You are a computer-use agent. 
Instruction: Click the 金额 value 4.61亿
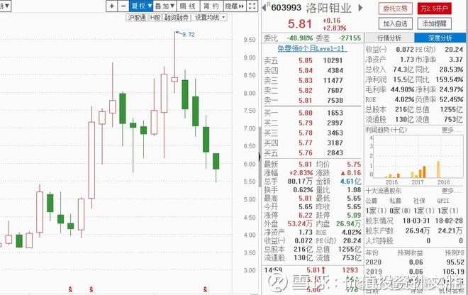pyautogui.click(x=351, y=182)
